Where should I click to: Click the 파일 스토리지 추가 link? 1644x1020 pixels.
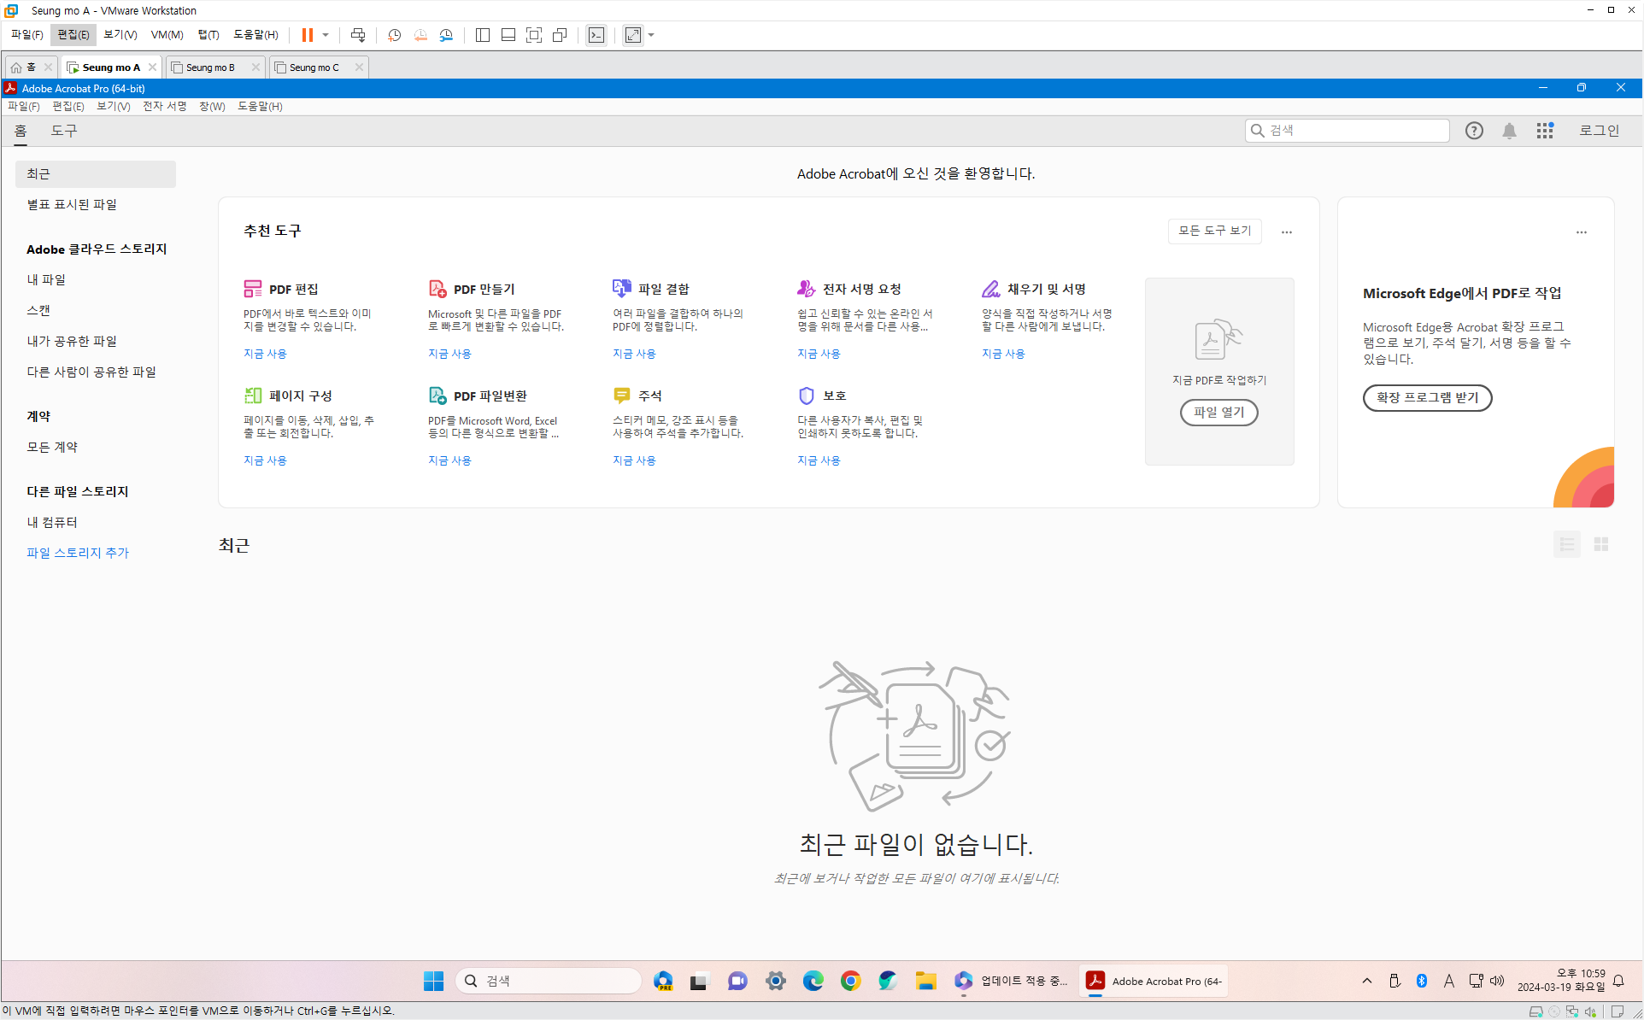pyautogui.click(x=78, y=553)
